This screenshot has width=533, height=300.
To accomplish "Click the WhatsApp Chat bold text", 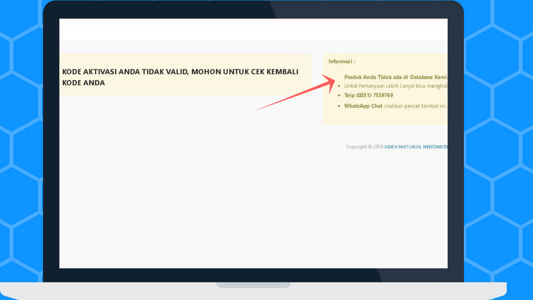I will point(363,106).
